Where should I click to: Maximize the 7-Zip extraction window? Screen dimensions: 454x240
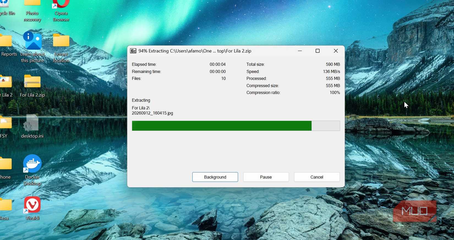[x=318, y=51]
